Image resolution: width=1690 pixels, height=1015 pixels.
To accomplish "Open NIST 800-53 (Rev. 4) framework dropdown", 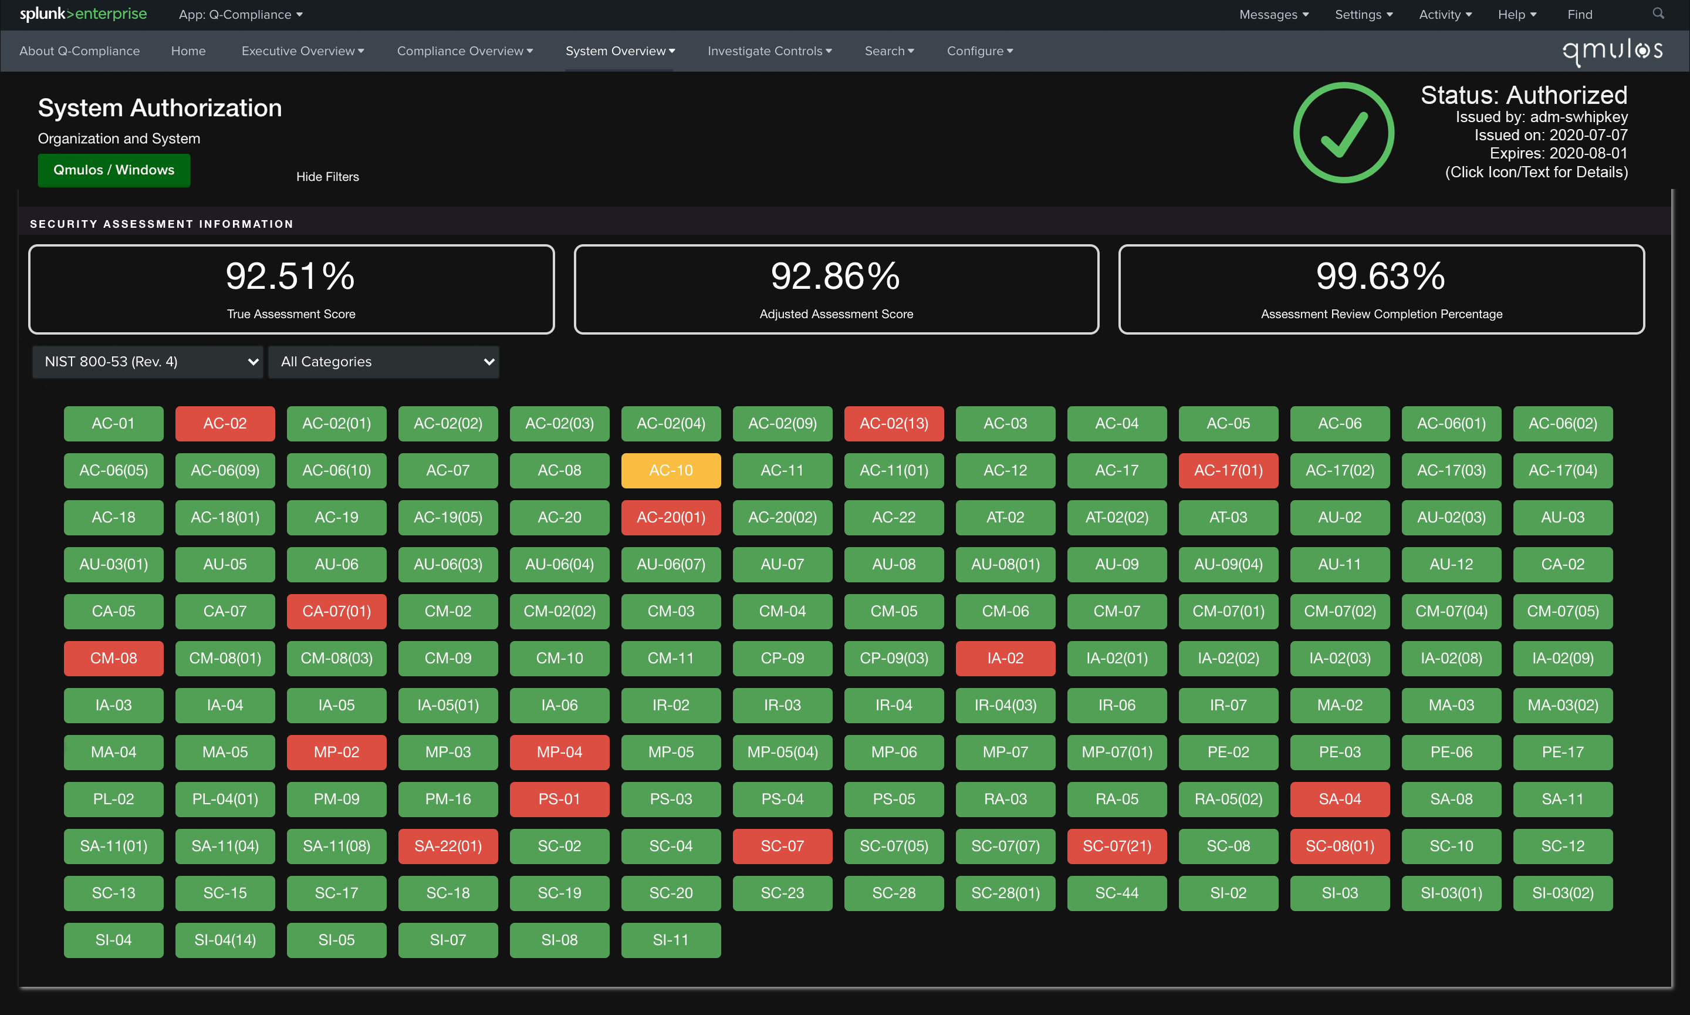I will click(x=148, y=362).
